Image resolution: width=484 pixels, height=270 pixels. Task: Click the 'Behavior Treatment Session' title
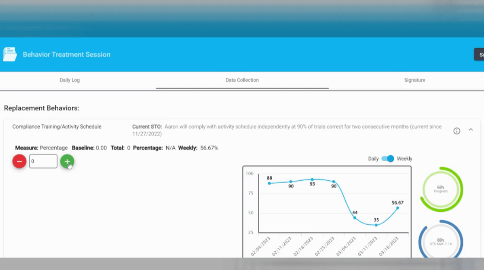click(67, 54)
